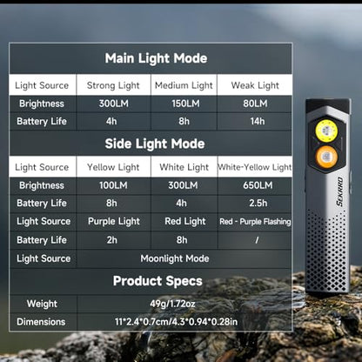
Task: Select the "Red - Purple Flashing" cell
Action: (255, 222)
